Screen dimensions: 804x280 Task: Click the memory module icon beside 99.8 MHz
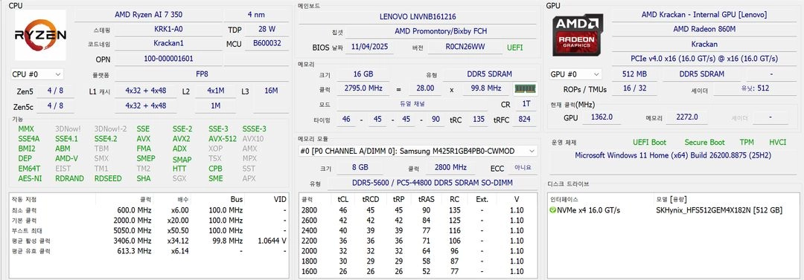[525, 88]
